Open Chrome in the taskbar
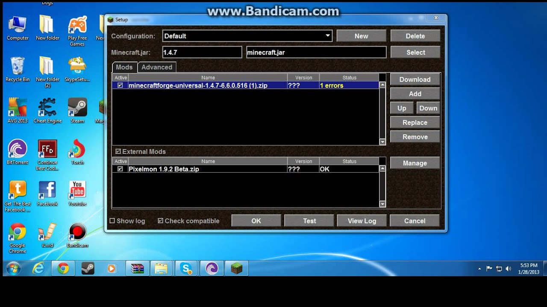Image resolution: width=547 pixels, height=307 pixels. click(63, 269)
